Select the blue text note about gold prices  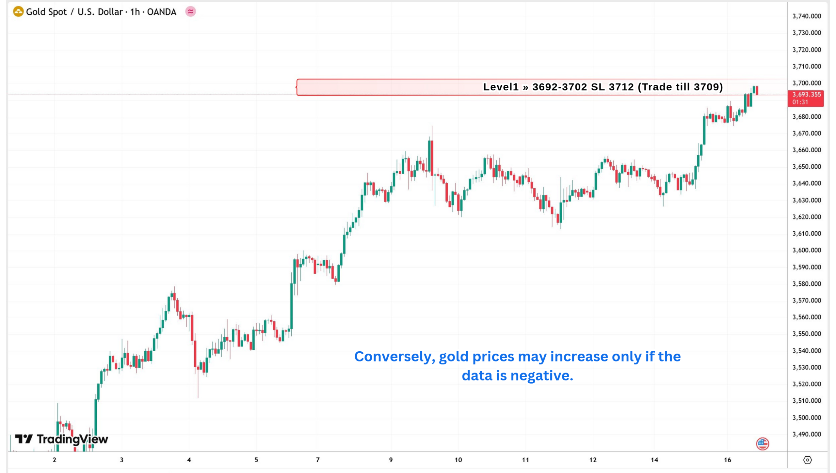click(517, 366)
